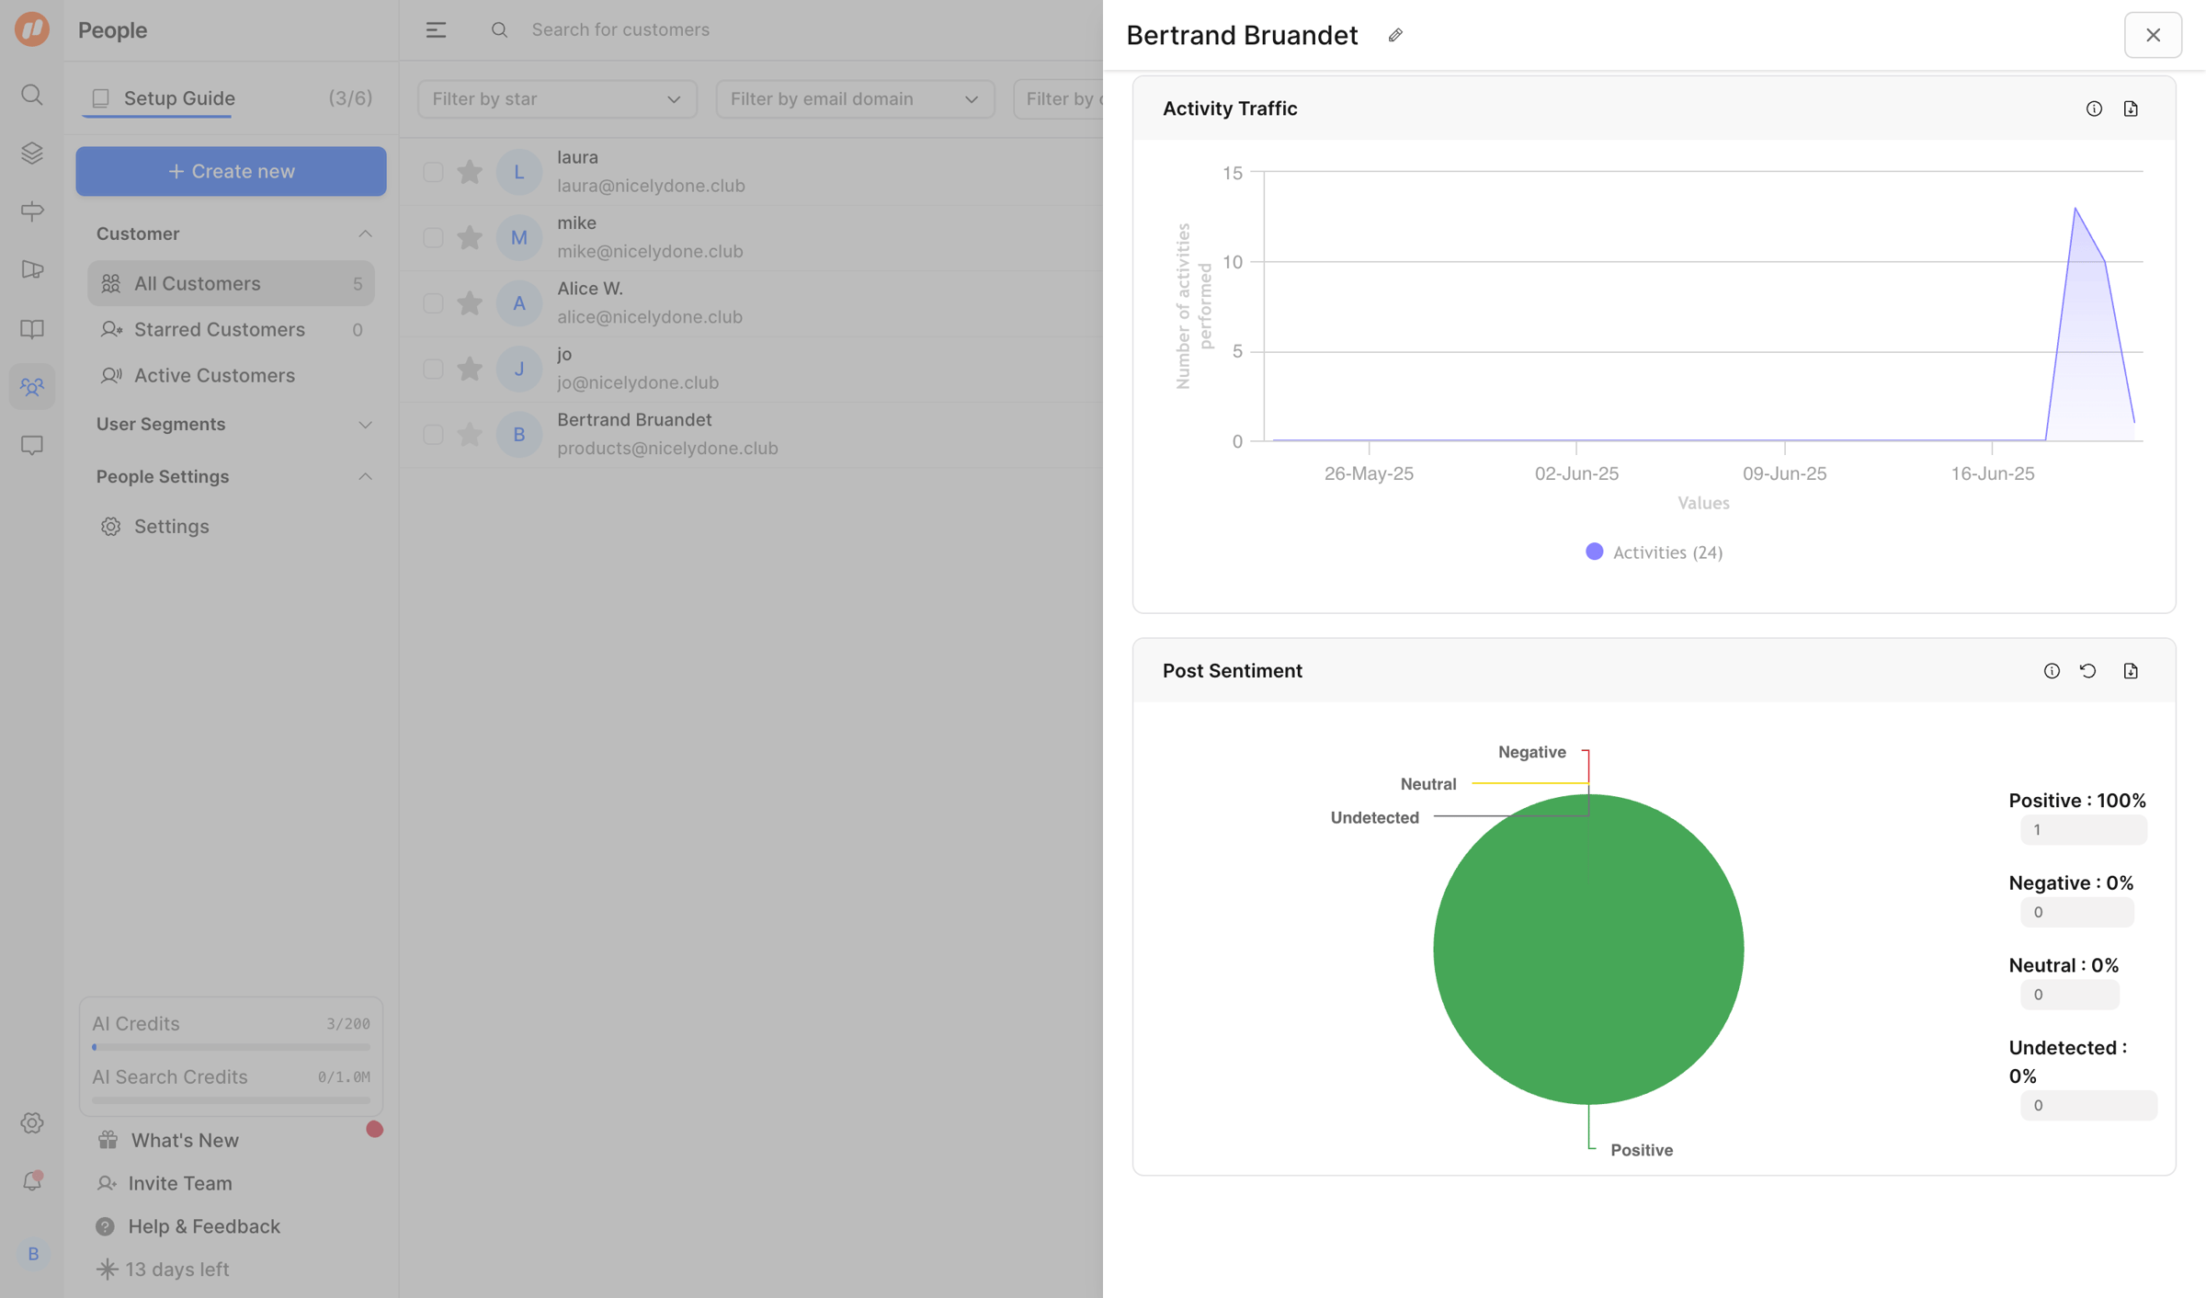Screen dimensions: 2206x1298
Task: Click the green Positive pie slice
Action: click(1588, 950)
